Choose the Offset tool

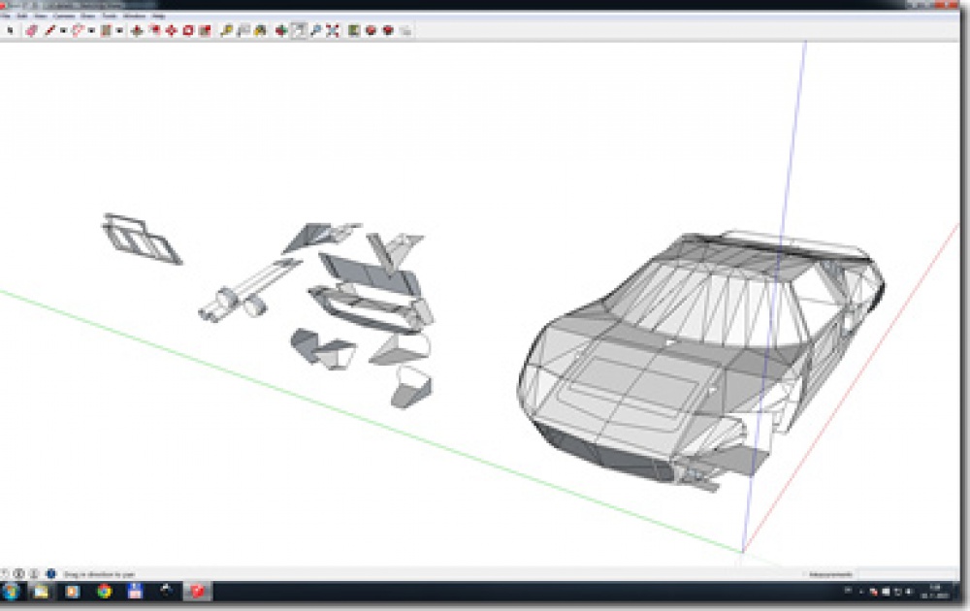154,30
